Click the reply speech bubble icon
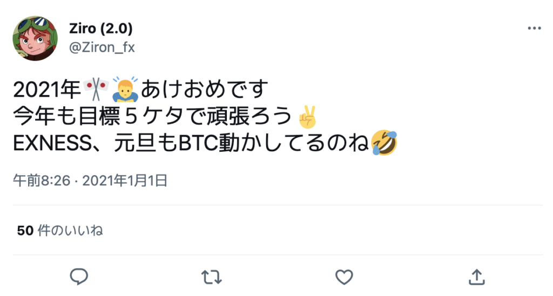 pyautogui.click(x=79, y=277)
